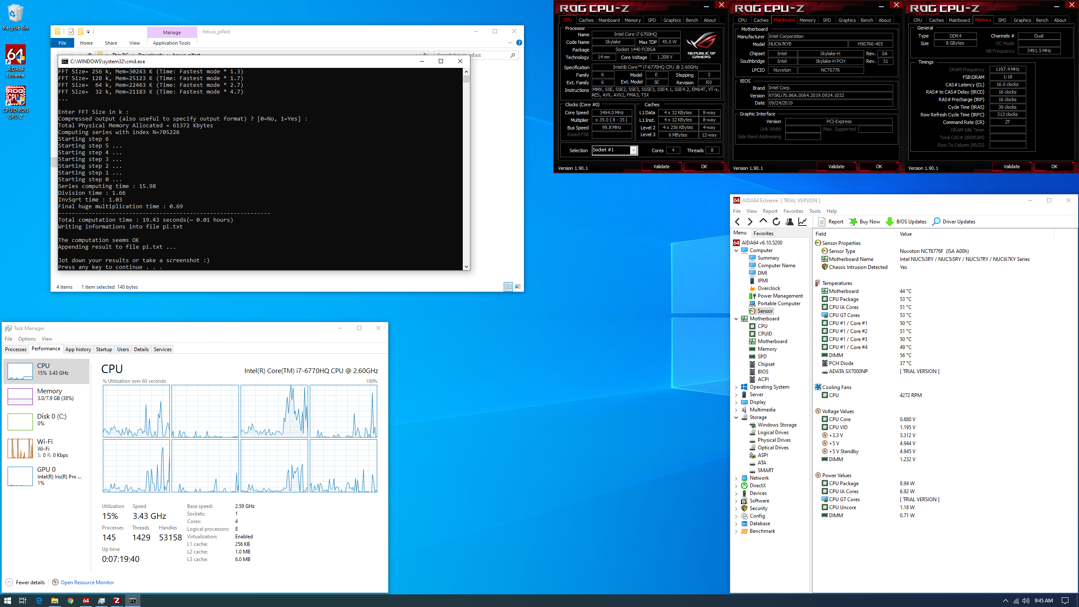Click OK in Mainboard CPU-Z window

click(879, 167)
